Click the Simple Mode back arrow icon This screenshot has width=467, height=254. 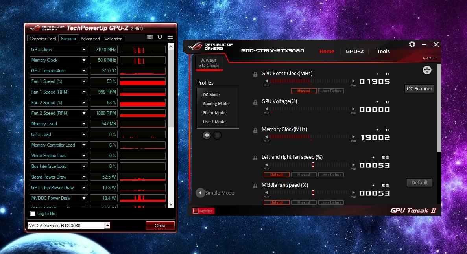coord(200,193)
